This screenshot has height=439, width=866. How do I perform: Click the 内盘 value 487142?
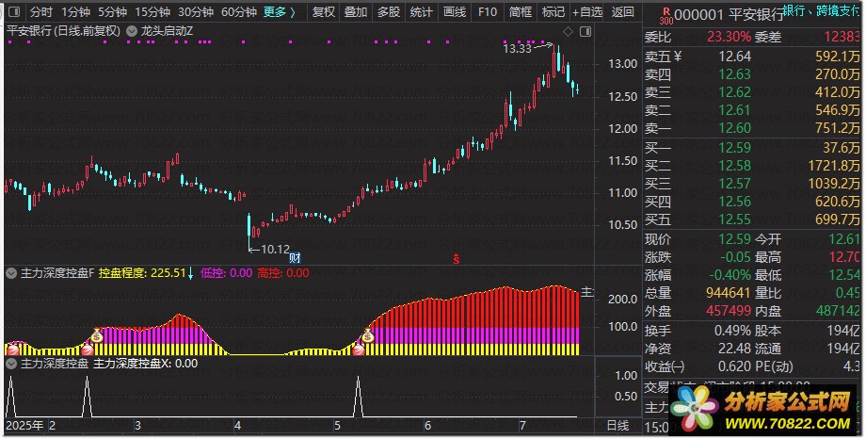(x=838, y=311)
